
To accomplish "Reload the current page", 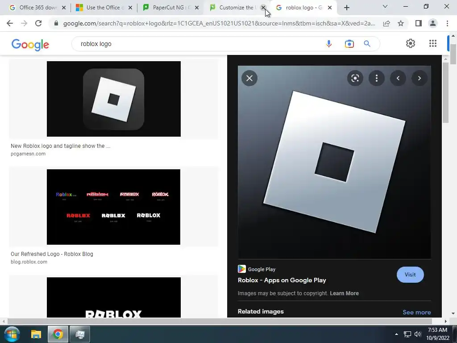I will coord(38,23).
